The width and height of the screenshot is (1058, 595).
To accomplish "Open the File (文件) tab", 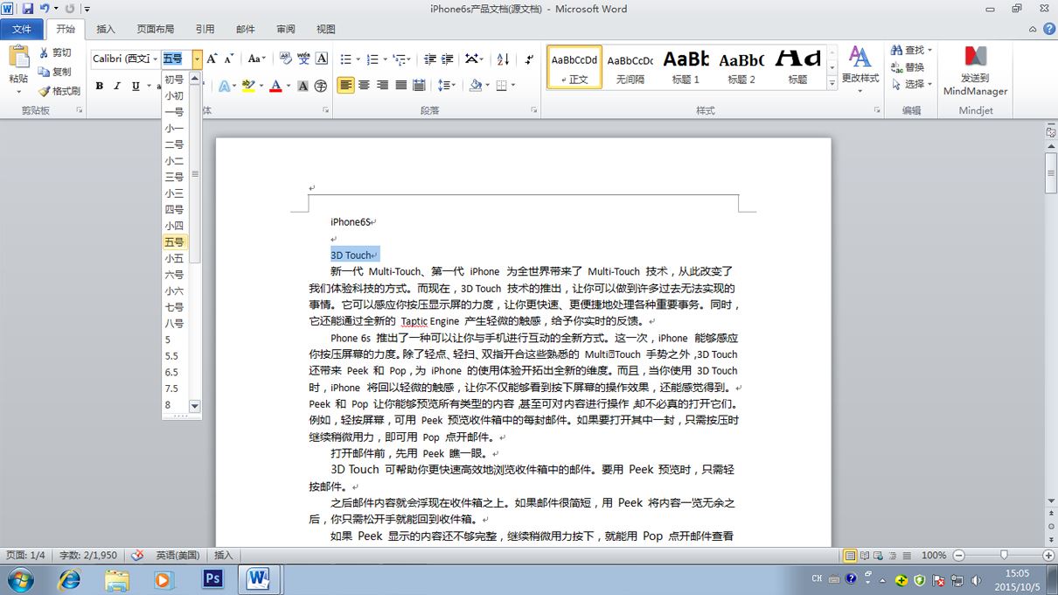I will [22, 29].
